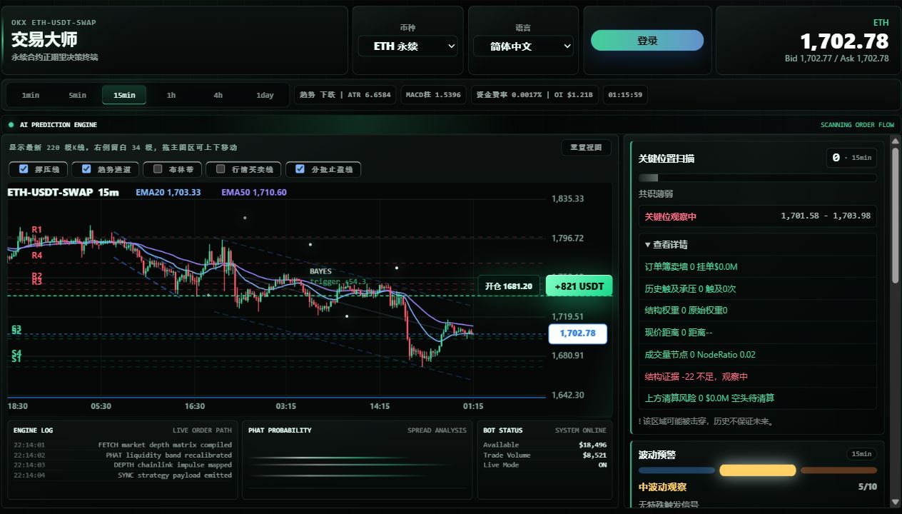902x514 pixels.
Task: Click the LIVE ORDER PATH label
Action: (x=202, y=430)
